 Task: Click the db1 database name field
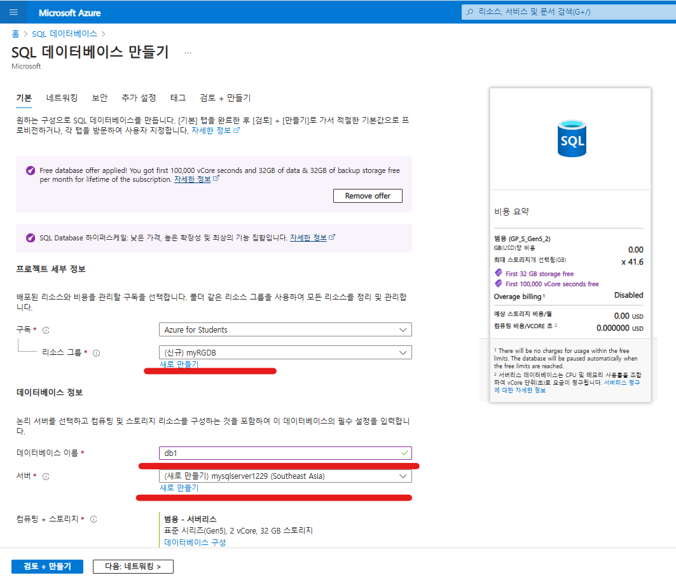[286, 453]
